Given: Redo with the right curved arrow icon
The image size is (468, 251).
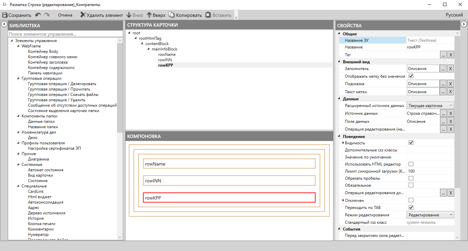Looking at the screenshot, I should 47,15.
